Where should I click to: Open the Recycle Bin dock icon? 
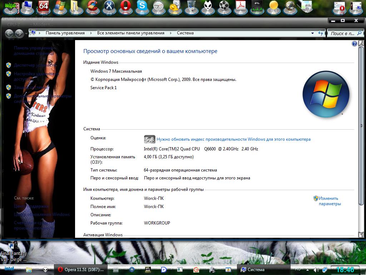191,7
